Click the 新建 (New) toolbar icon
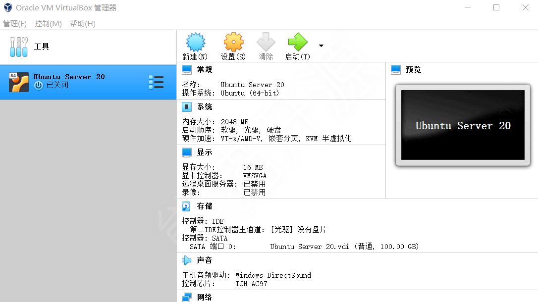This screenshot has width=538, height=302. [x=195, y=44]
